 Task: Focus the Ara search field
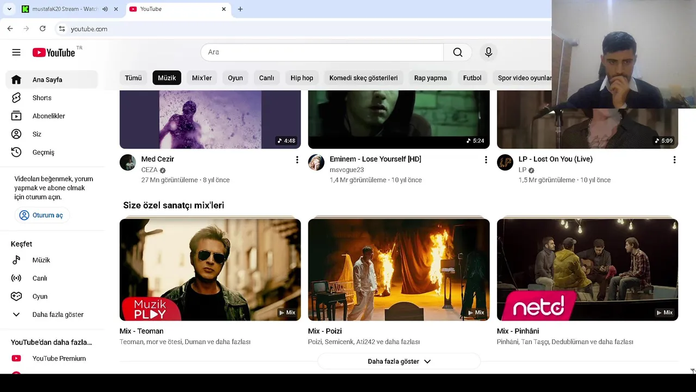click(322, 52)
